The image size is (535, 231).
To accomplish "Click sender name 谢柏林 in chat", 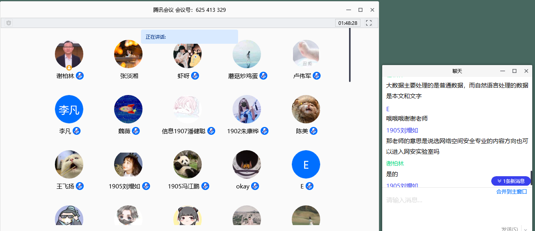I will [x=395, y=163].
